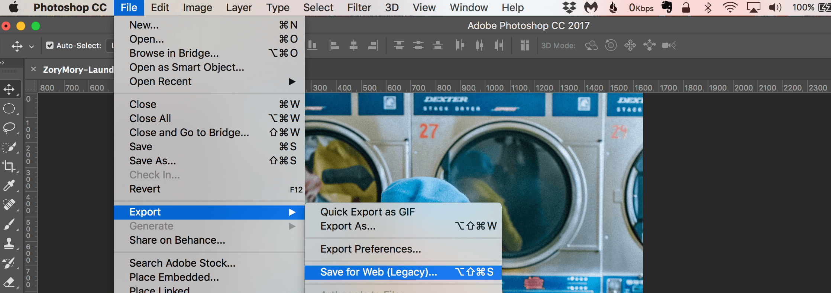Click 3D zoom camera icon
Viewport: 831px width, 293px height.
(x=669, y=45)
